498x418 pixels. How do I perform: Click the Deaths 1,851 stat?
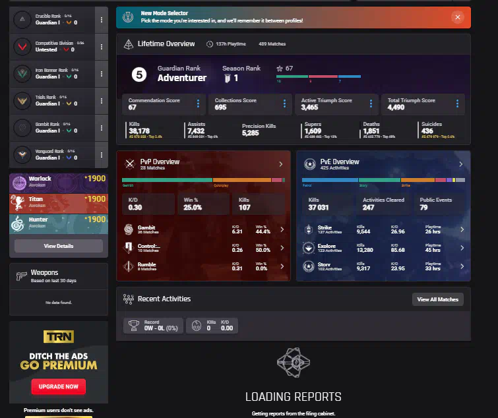pos(378,131)
